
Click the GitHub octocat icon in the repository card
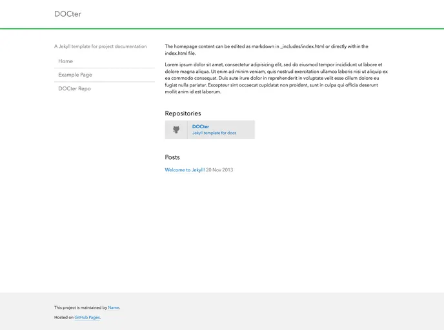(x=176, y=130)
